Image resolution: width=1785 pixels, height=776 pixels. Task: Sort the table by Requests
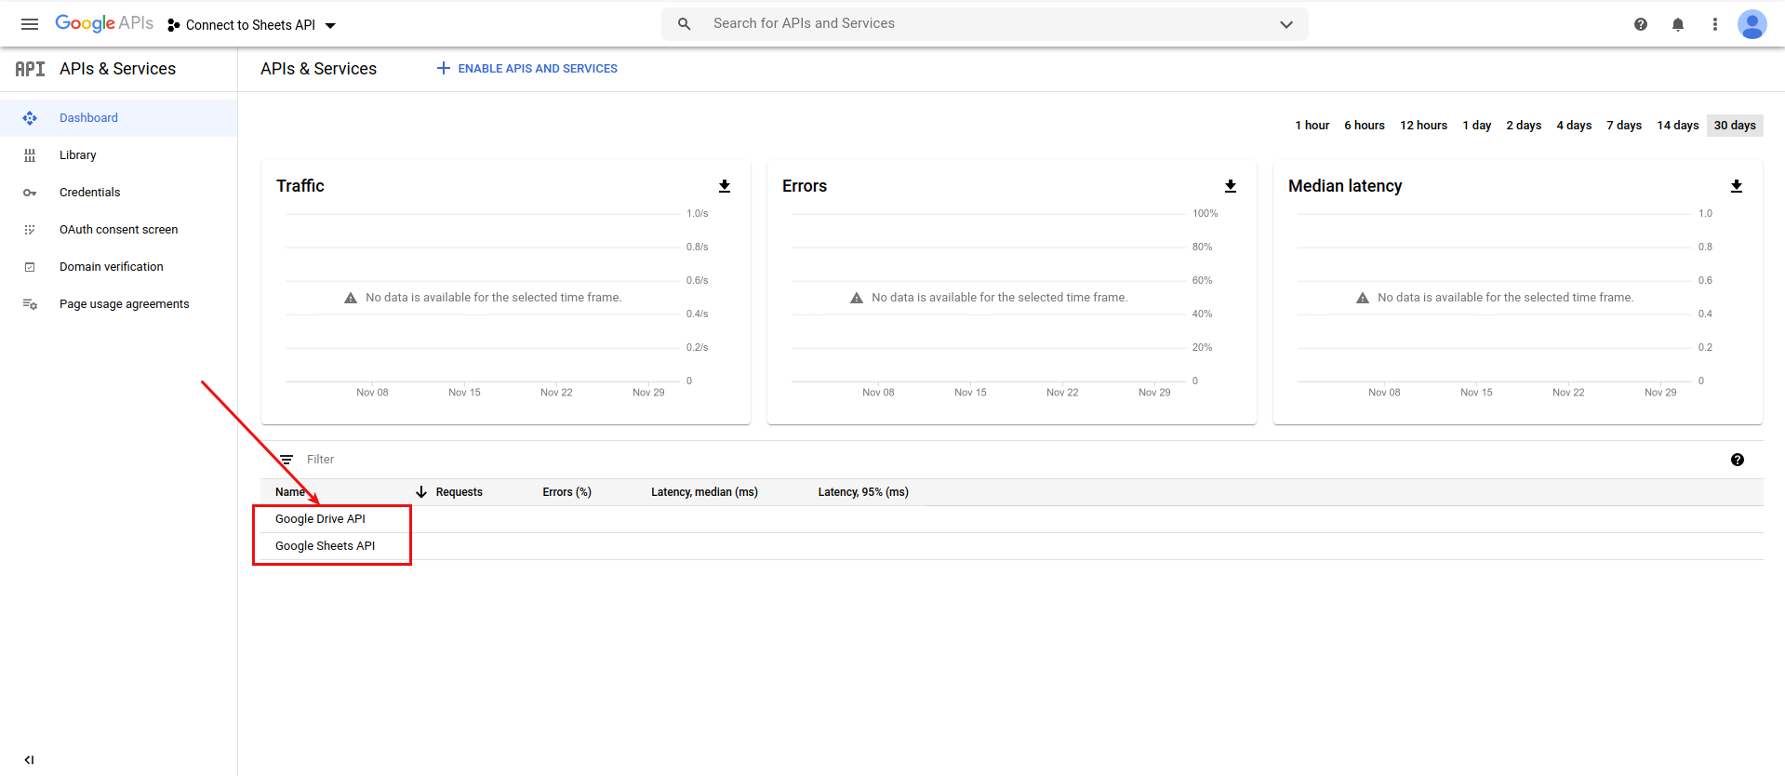click(460, 492)
